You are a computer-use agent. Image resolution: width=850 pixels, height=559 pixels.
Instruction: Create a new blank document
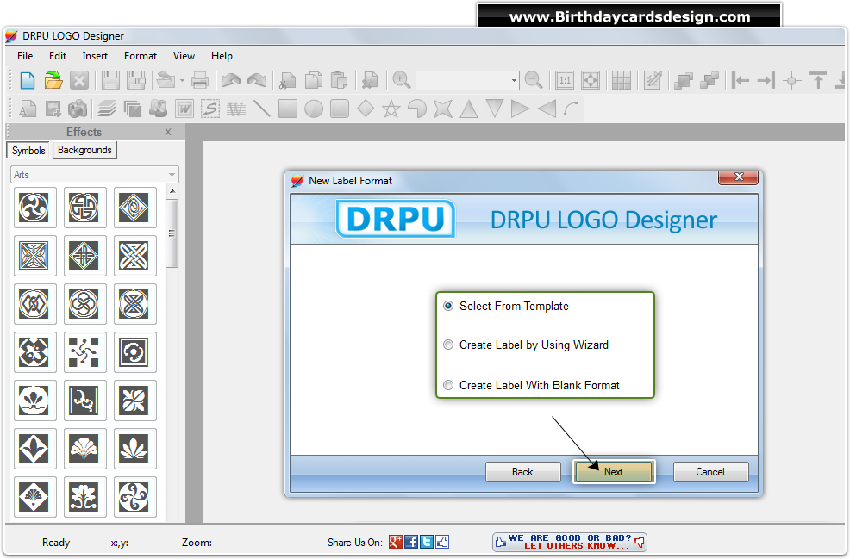tap(27, 80)
